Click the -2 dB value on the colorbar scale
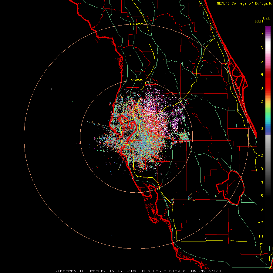The image size is (273, 273). [261, 156]
